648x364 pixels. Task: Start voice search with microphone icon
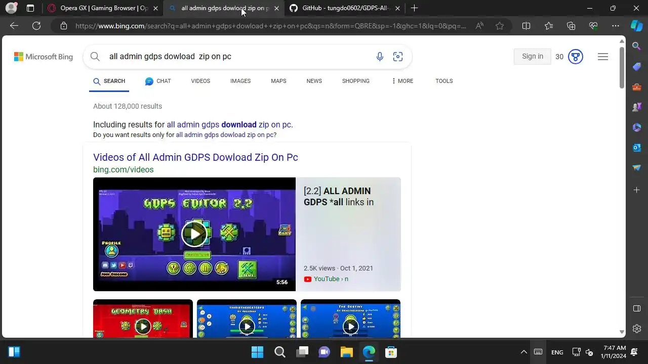(x=380, y=57)
